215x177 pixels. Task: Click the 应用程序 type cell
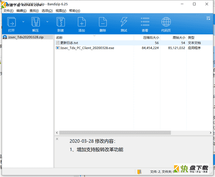coord(194,48)
